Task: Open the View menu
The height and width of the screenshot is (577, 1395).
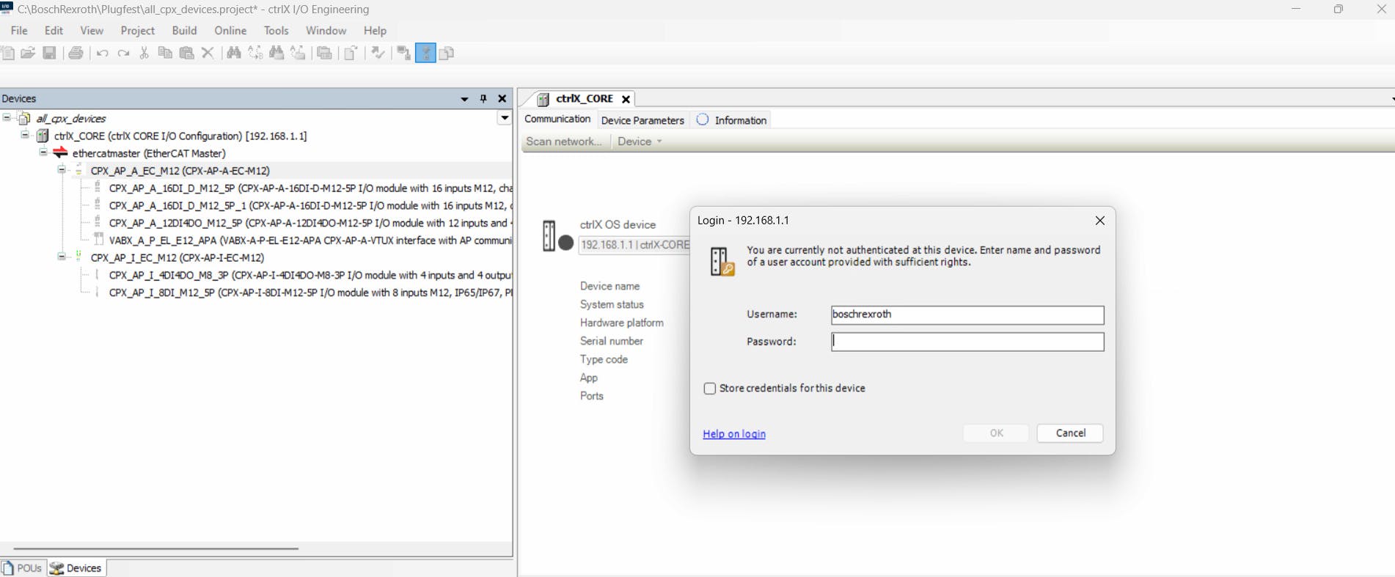Action: pos(92,30)
